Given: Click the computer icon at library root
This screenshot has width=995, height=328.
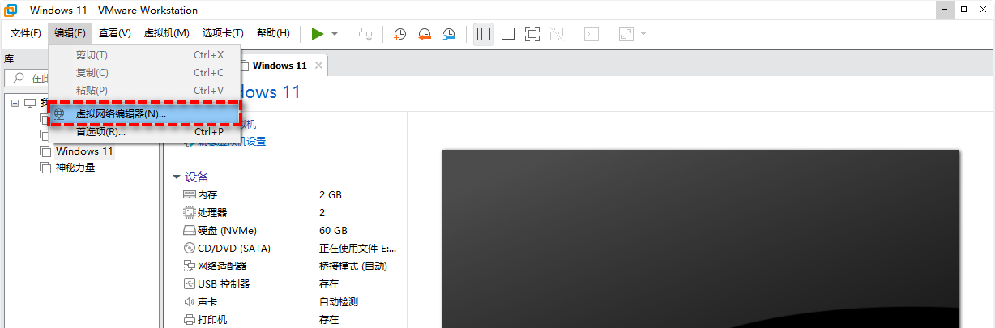Looking at the screenshot, I should click(30, 104).
